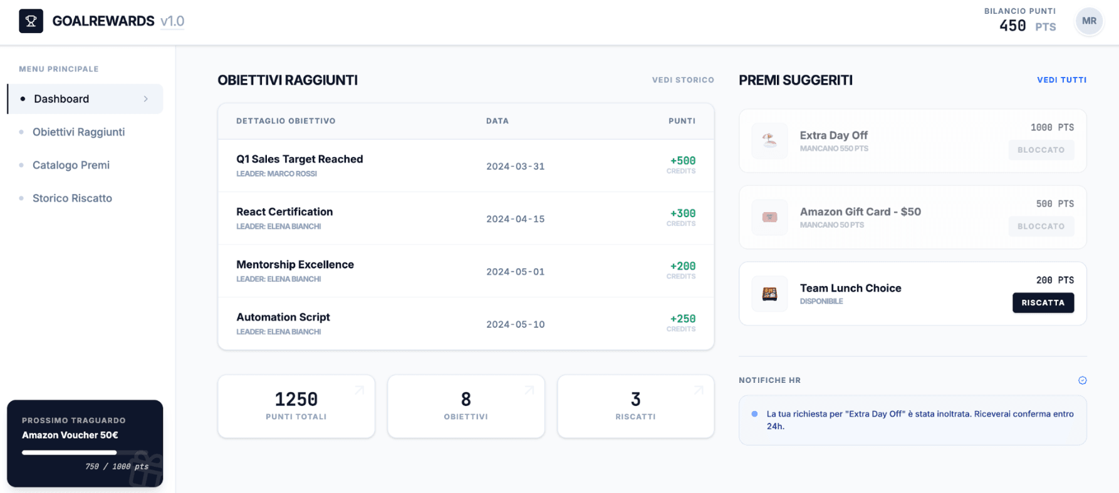The image size is (1119, 493).
Task: Open the arrow icon on Riscatti card
Action: coord(699,390)
